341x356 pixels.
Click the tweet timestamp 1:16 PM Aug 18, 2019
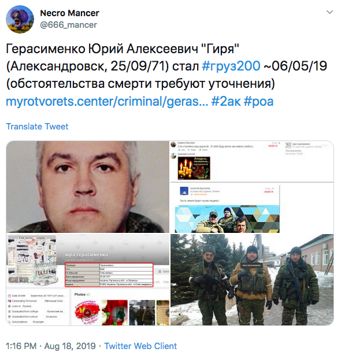click(51, 346)
